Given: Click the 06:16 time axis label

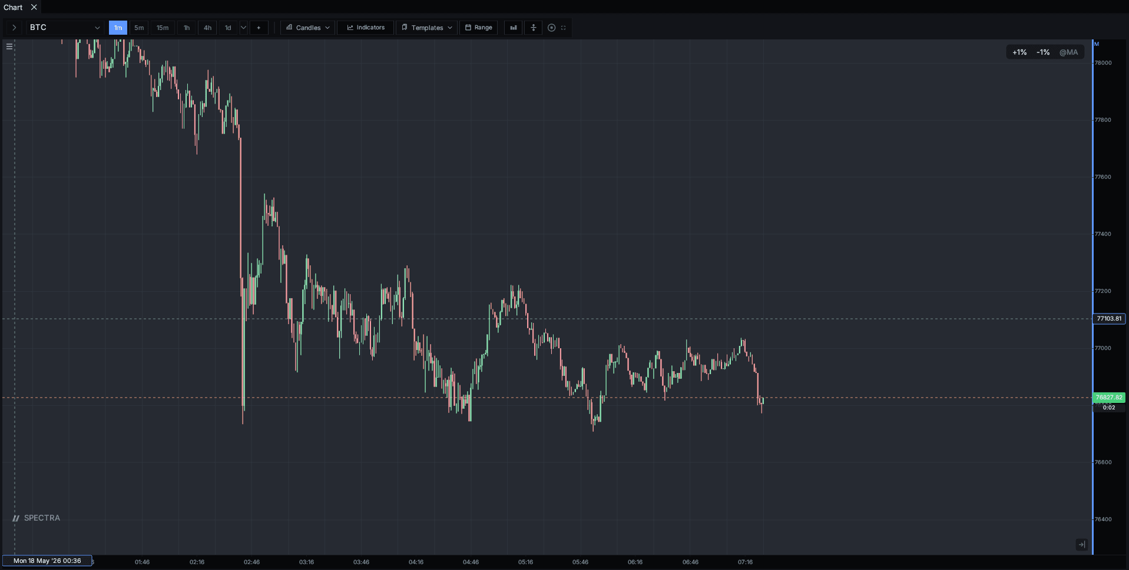Looking at the screenshot, I should coord(635,562).
